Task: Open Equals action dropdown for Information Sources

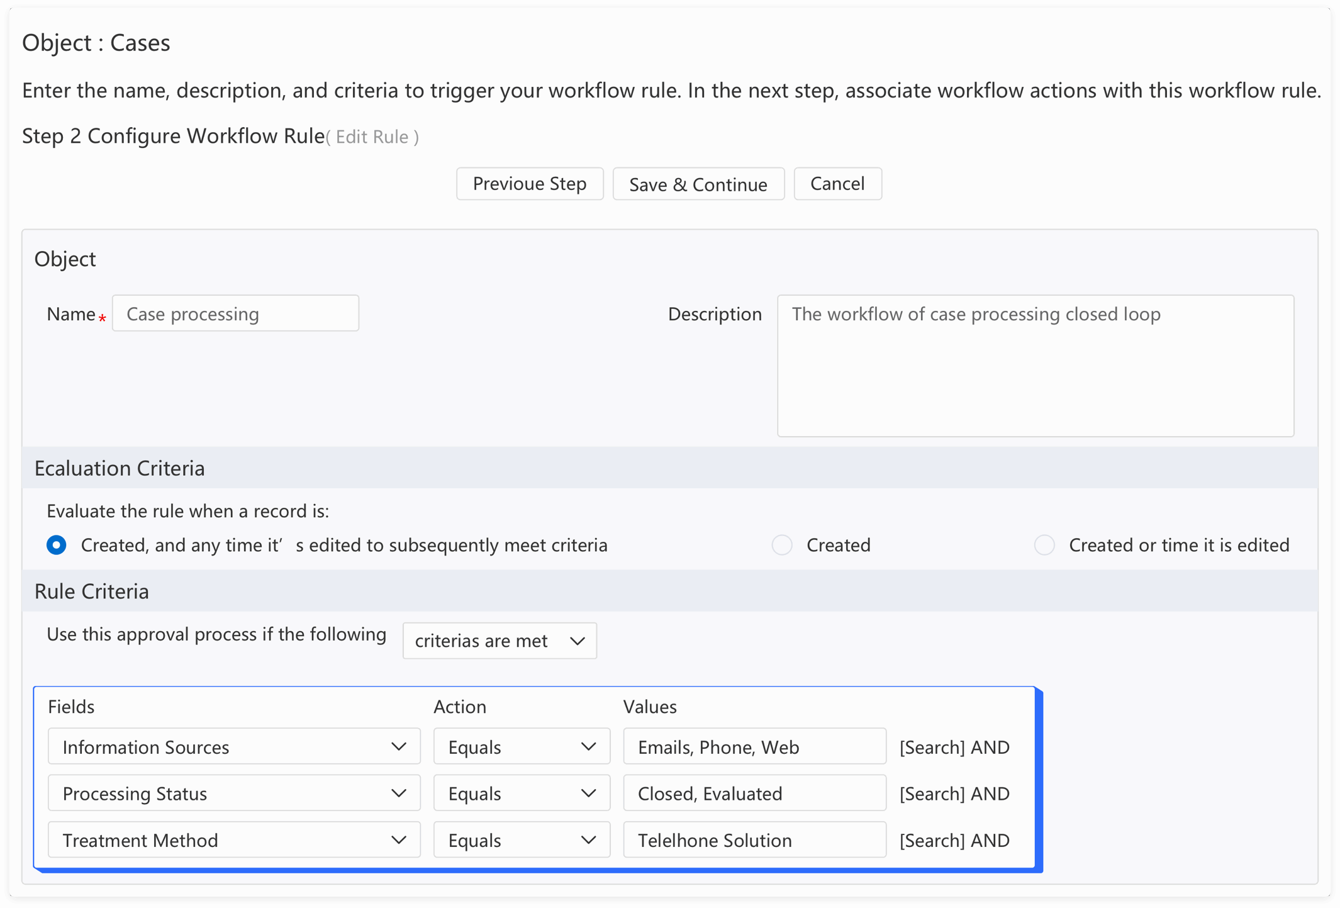Action: (x=522, y=747)
